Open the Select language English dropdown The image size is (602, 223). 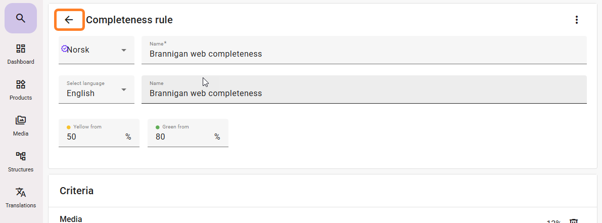point(124,90)
